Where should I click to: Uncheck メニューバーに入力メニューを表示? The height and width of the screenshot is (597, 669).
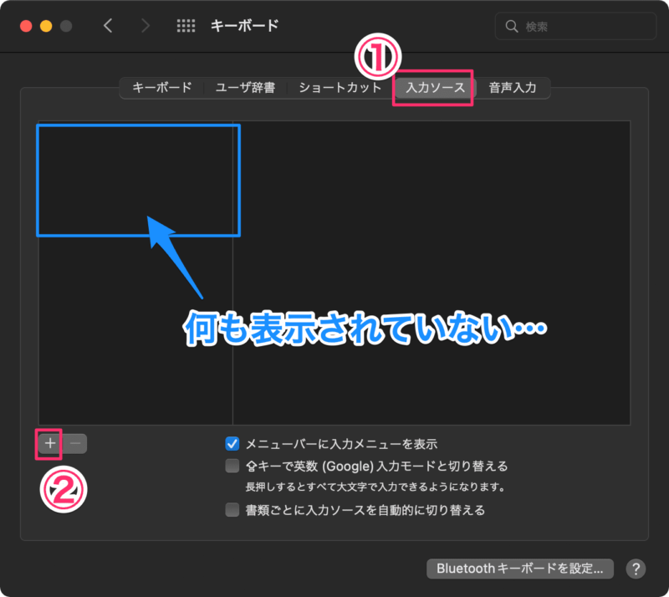point(232,444)
